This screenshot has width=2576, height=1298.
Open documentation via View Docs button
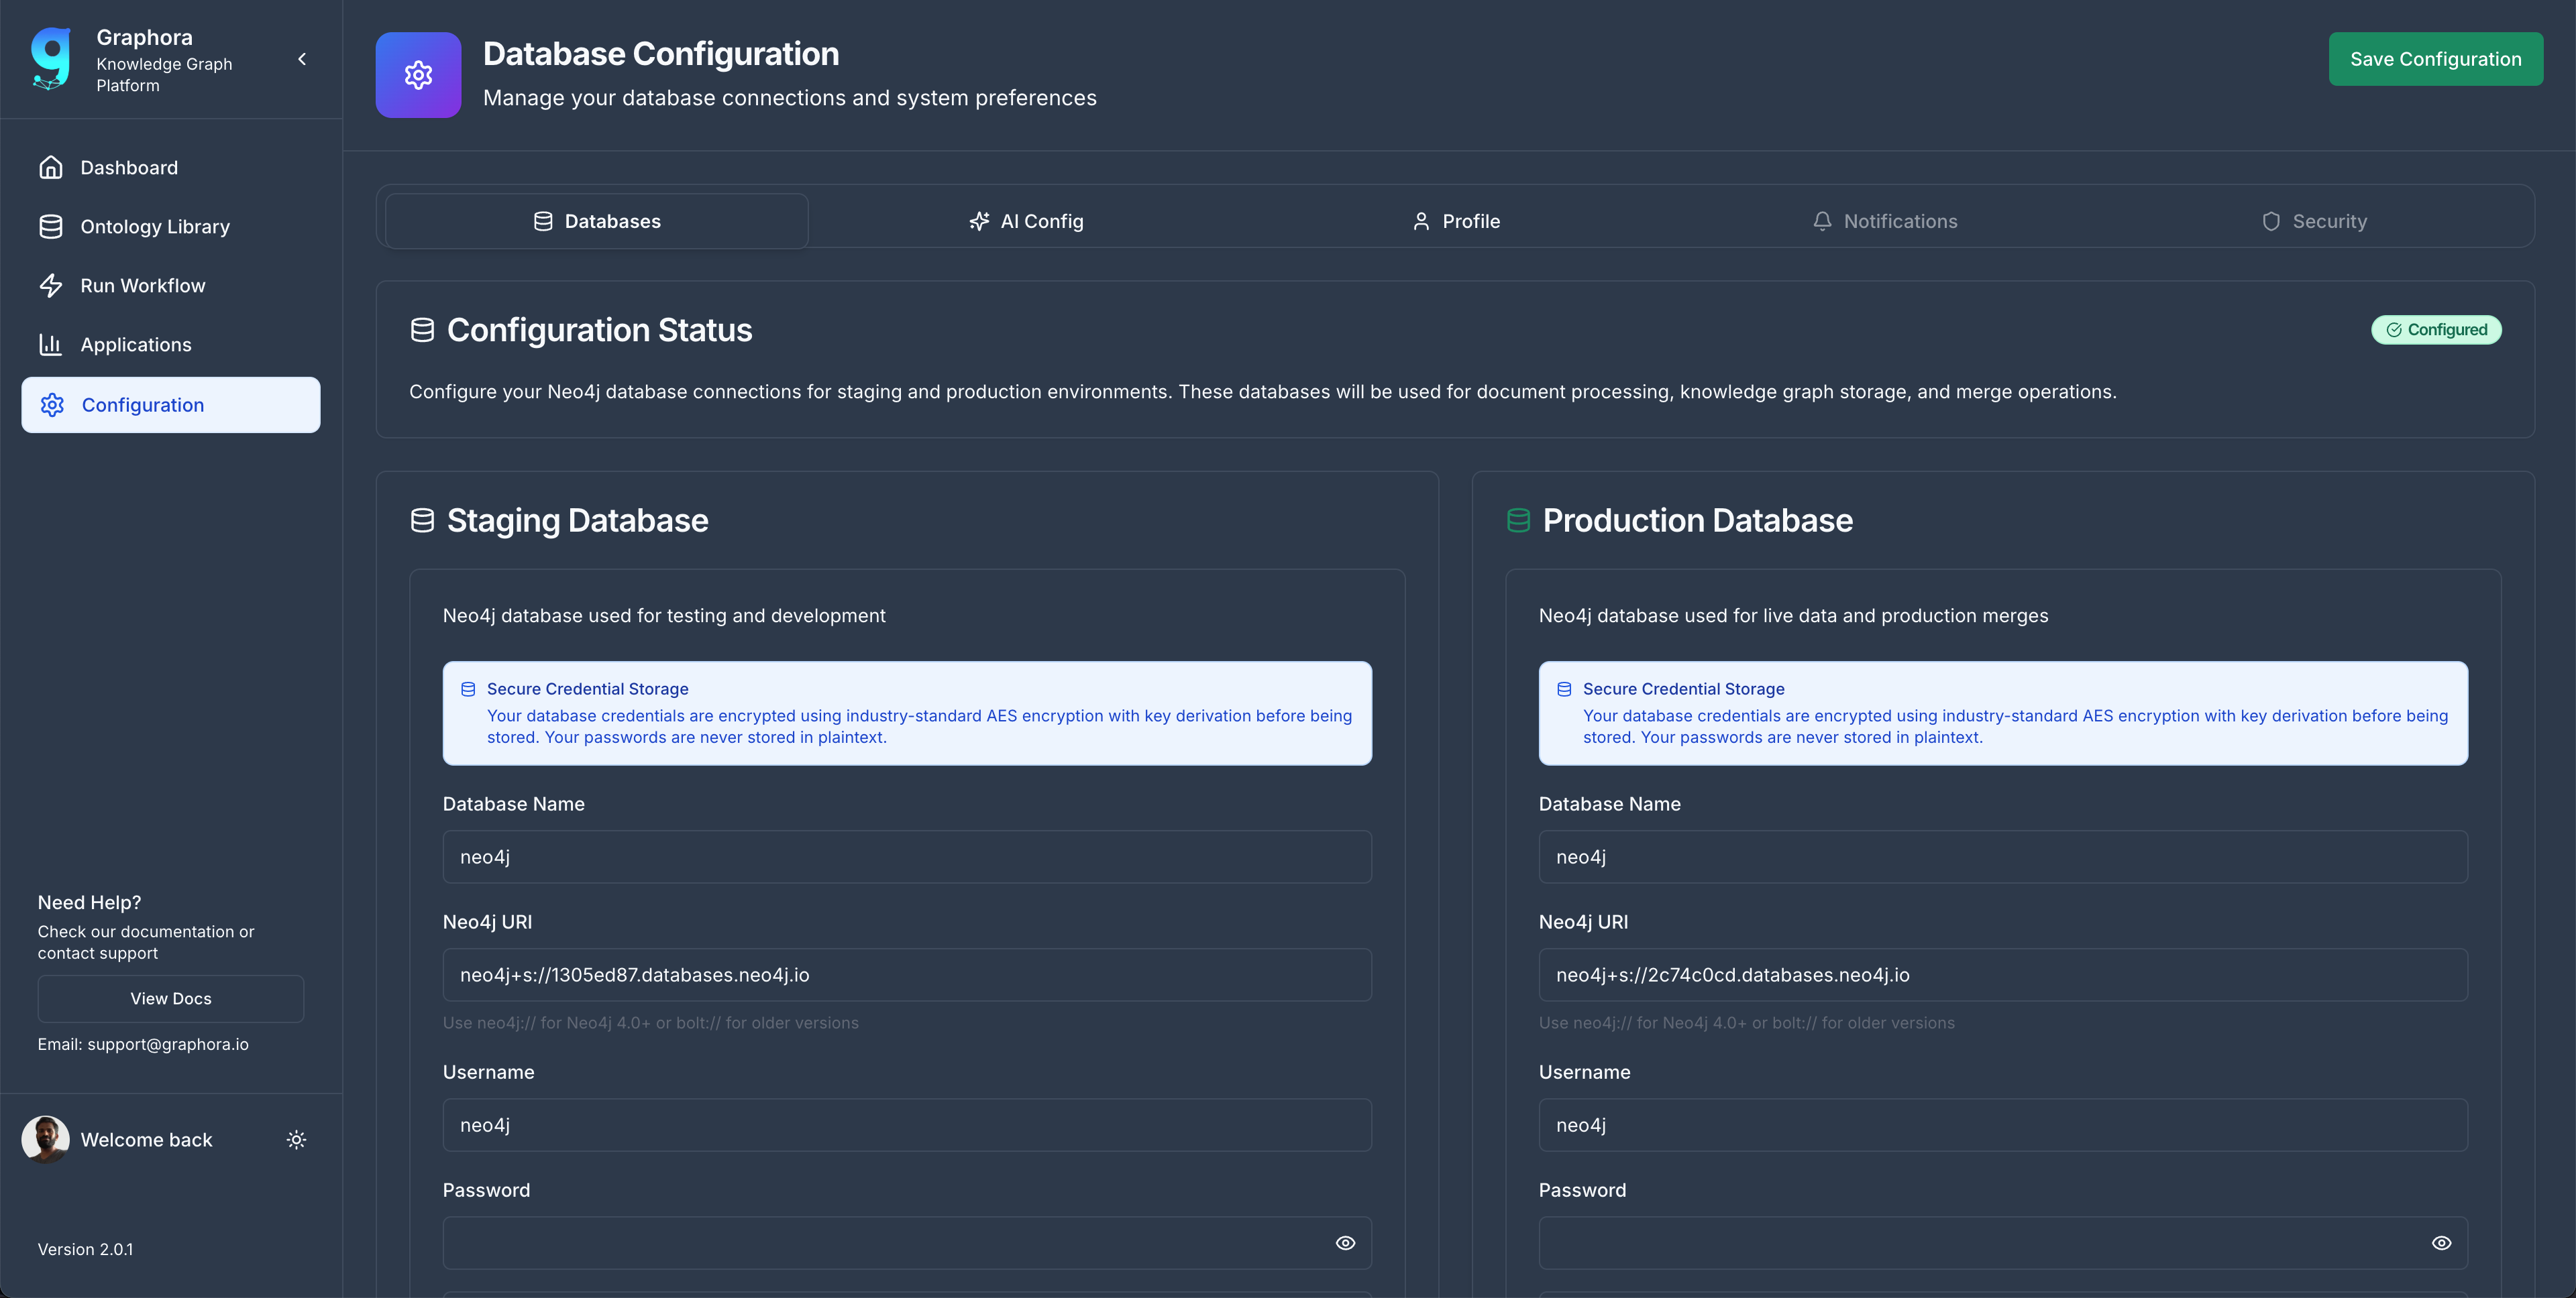coord(171,998)
